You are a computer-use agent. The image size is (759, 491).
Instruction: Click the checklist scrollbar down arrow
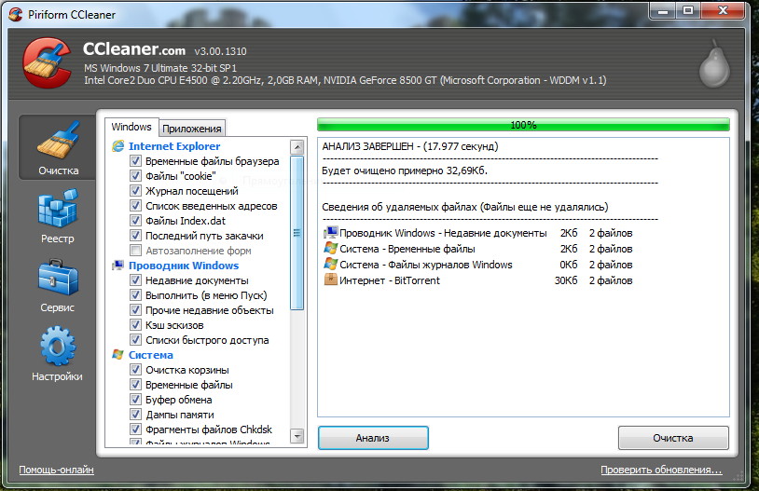(297, 436)
